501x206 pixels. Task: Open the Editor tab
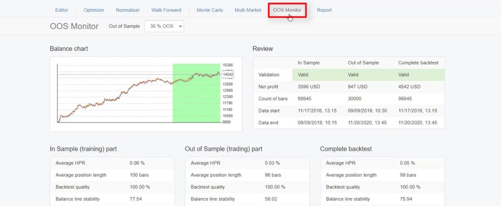61,10
